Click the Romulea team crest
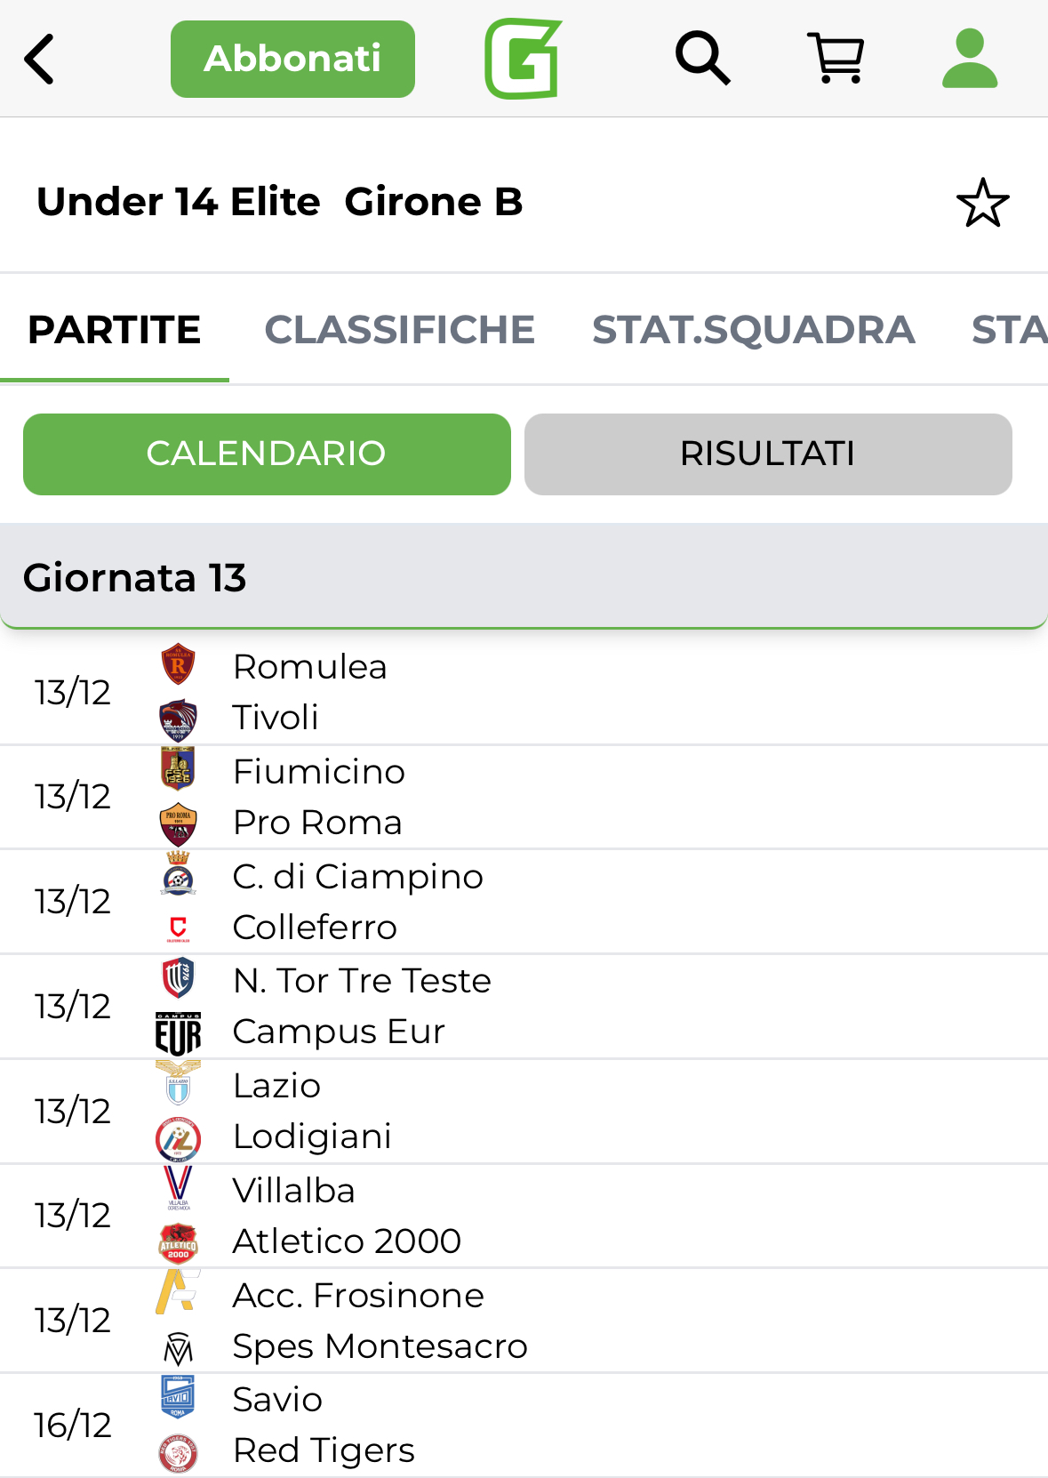Viewport: 1048px width, 1478px height. pyautogui.click(x=178, y=664)
